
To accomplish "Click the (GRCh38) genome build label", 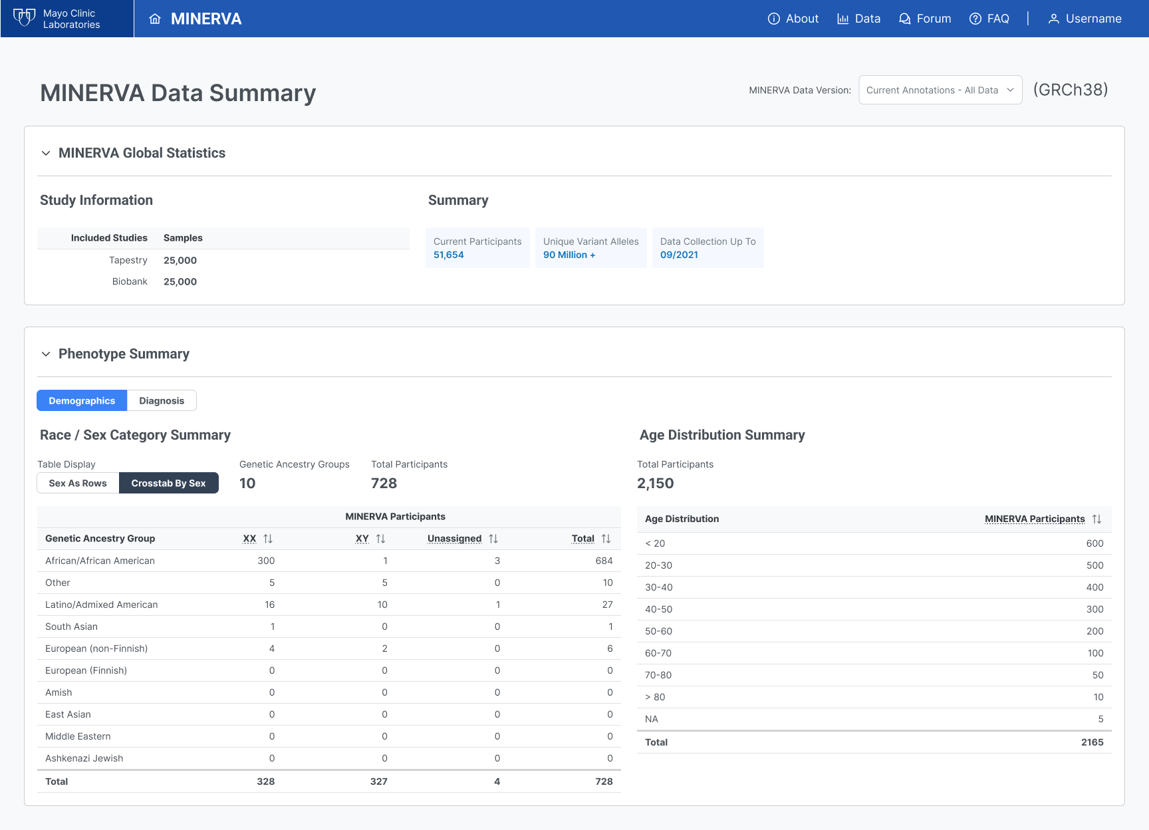I will [1071, 90].
